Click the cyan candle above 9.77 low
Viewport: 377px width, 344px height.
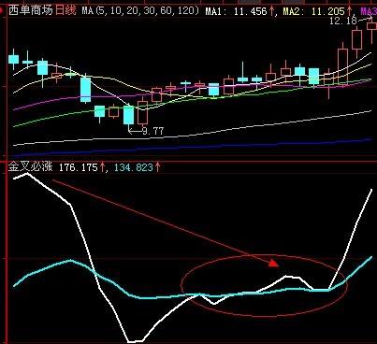tap(128, 115)
